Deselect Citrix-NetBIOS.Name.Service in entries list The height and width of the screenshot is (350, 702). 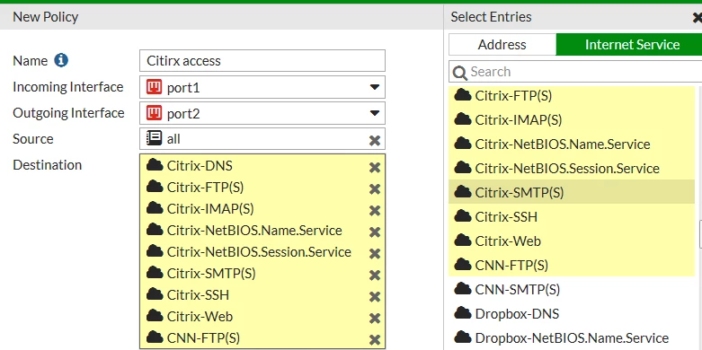click(x=572, y=144)
